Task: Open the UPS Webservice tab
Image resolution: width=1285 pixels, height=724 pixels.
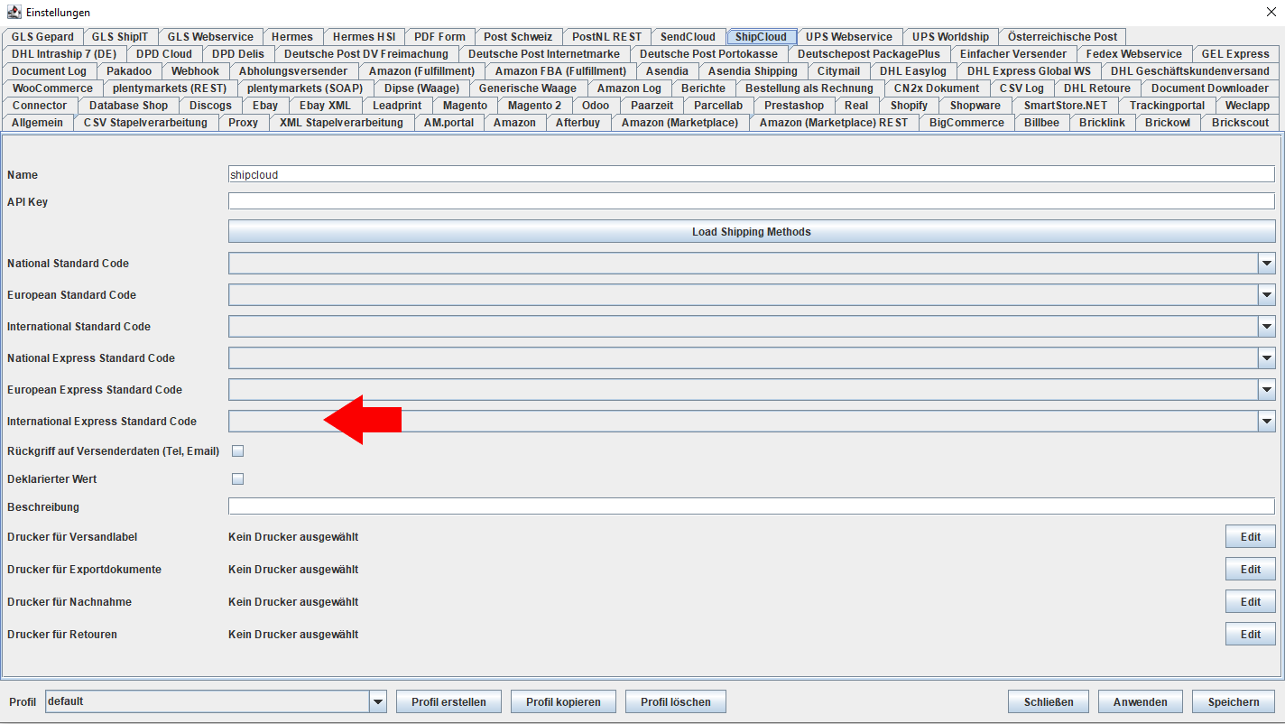Action: (849, 37)
